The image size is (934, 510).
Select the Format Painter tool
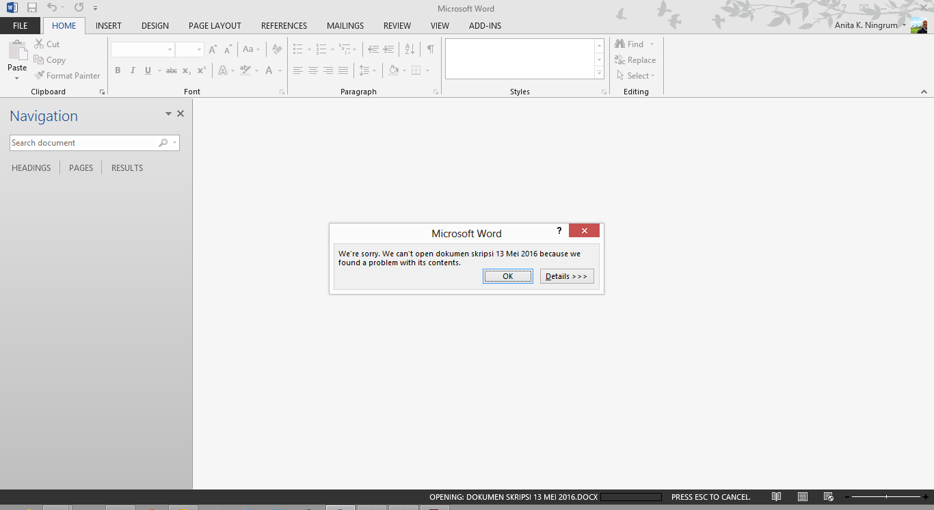point(68,76)
